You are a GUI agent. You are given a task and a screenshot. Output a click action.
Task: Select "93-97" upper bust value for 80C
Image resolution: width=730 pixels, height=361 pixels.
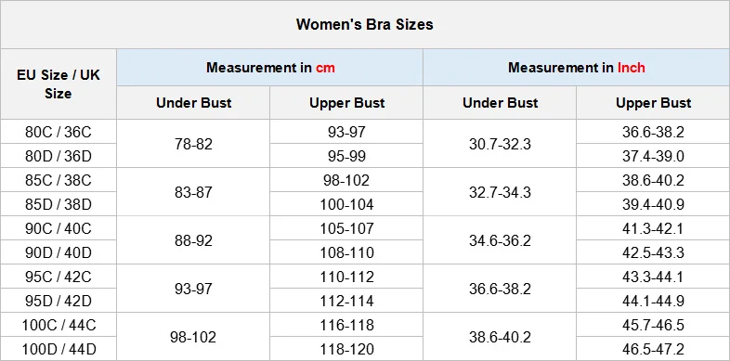pyautogui.click(x=346, y=132)
